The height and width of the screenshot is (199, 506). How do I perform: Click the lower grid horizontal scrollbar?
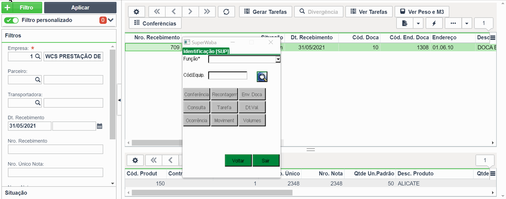212,192
